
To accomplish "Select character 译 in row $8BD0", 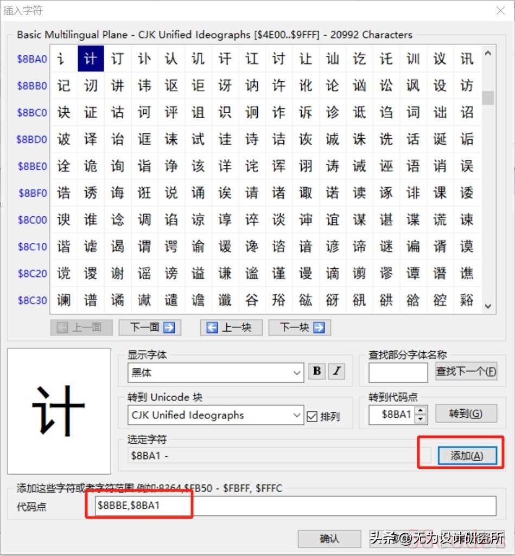I will pyautogui.click(x=91, y=139).
